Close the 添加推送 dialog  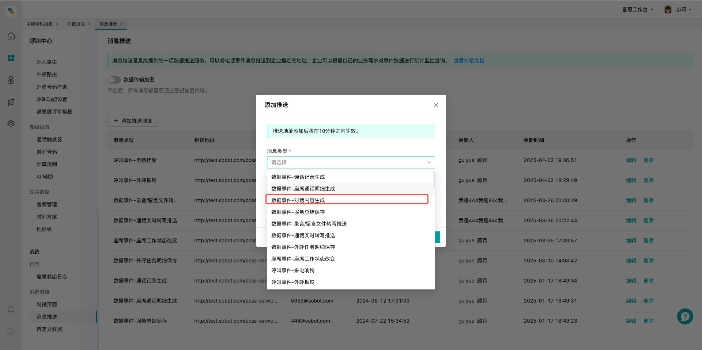tap(435, 105)
